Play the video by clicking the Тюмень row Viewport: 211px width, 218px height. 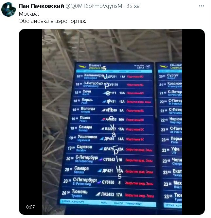click(107, 194)
